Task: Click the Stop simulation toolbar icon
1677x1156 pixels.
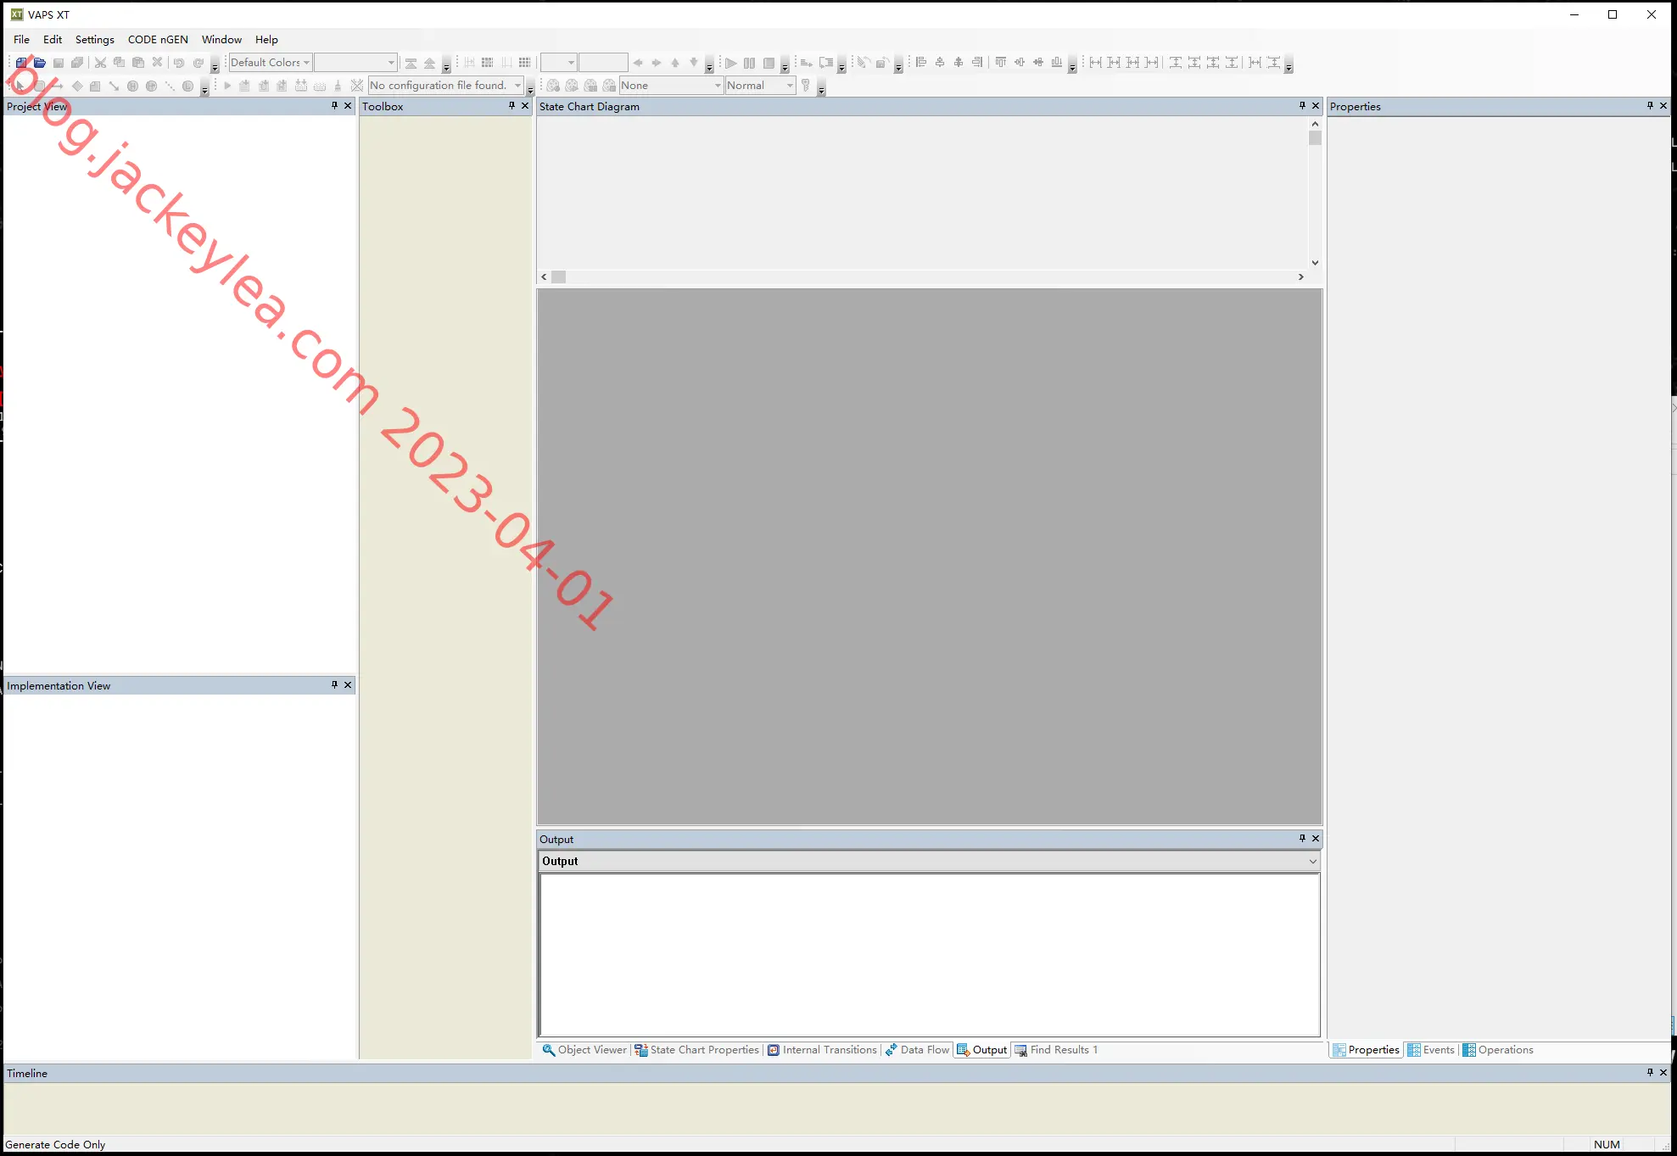Action: [769, 63]
